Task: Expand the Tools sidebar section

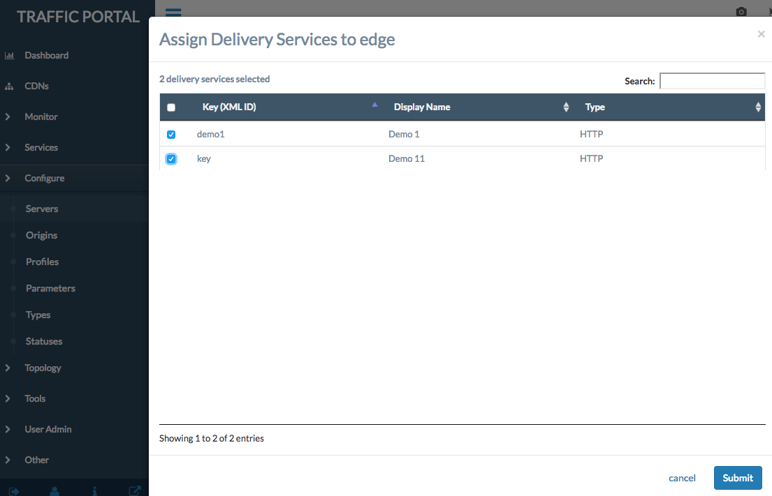Action: click(34, 398)
